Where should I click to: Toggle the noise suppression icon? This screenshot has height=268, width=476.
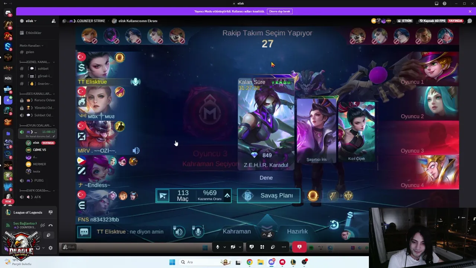click(x=43, y=225)
